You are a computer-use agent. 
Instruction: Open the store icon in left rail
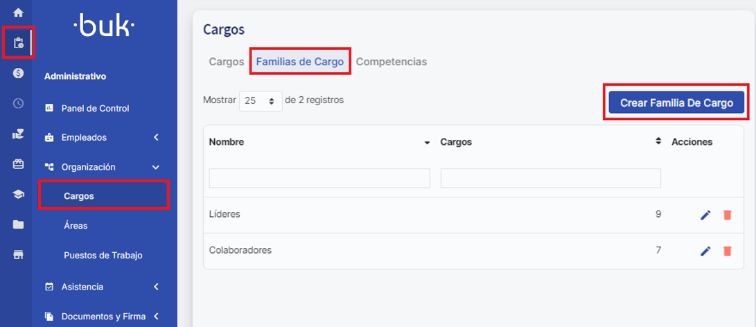18,254
